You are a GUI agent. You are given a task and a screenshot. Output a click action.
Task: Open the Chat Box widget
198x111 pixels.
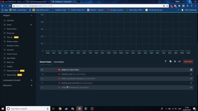tap(10, 50)
